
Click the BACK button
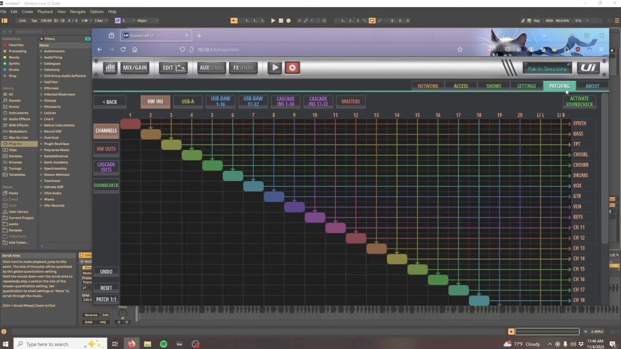(x=110, y=102)
